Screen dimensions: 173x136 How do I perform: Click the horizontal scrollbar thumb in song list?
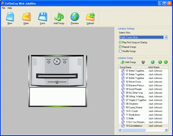click(x=134, y=130)
